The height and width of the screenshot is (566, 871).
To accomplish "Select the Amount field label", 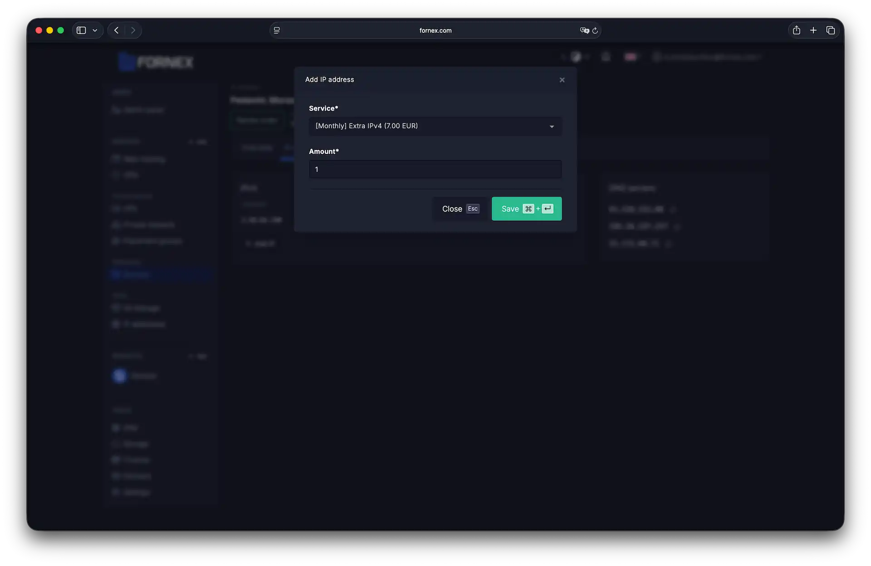I will tap(324, 151).
